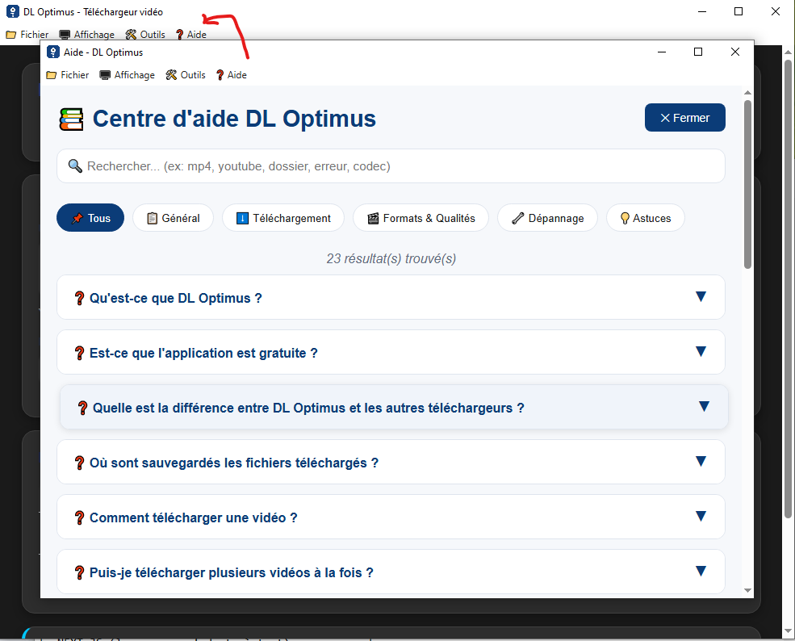Click the stacked books help center icon

(71, 119)
